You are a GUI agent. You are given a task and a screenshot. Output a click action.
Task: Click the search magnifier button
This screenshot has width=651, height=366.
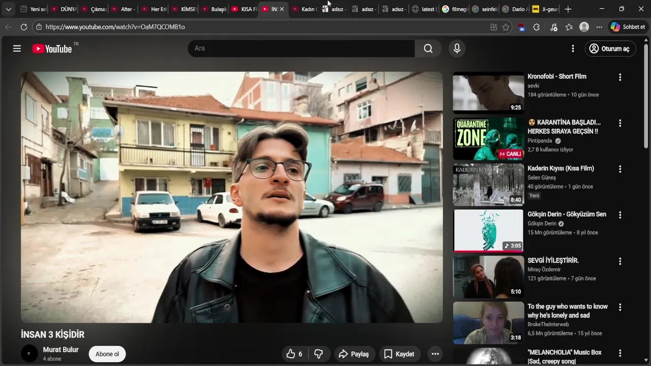pyautogui.click(x=428, y=48)
